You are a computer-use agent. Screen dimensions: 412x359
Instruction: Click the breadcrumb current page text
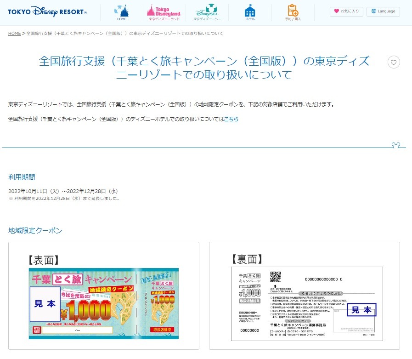pos(124,34)
